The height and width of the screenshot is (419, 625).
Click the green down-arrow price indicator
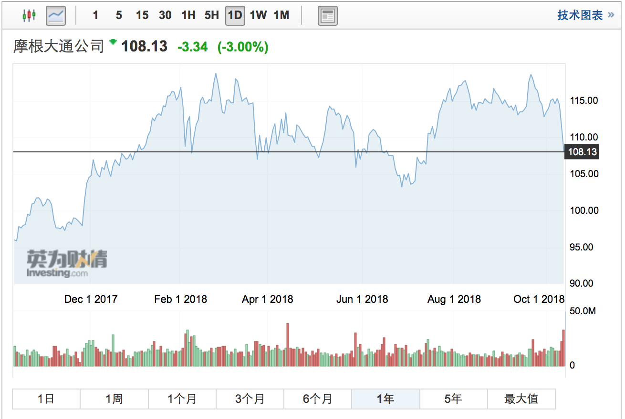[x=113, y=42]
